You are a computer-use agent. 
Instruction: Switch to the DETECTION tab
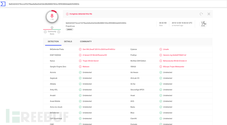click(x=53, y=41)
